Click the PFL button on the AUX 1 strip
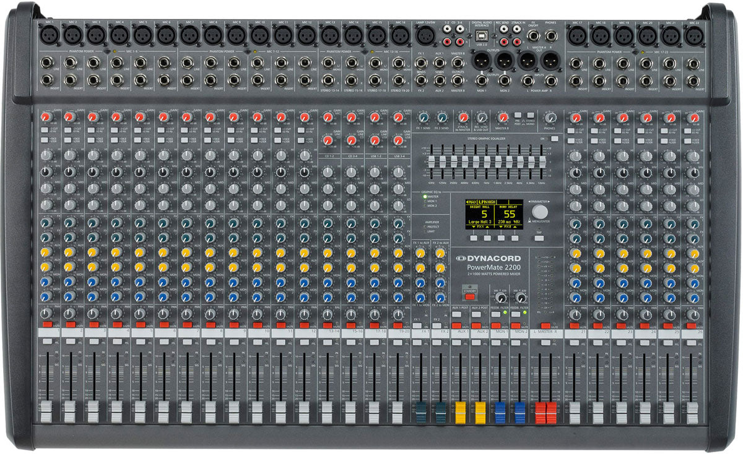 coord(456,343)
